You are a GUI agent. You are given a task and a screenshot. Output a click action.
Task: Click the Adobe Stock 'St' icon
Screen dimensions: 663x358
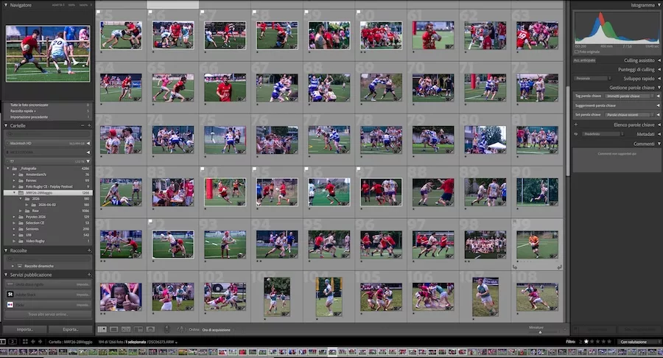pos(10,294)
